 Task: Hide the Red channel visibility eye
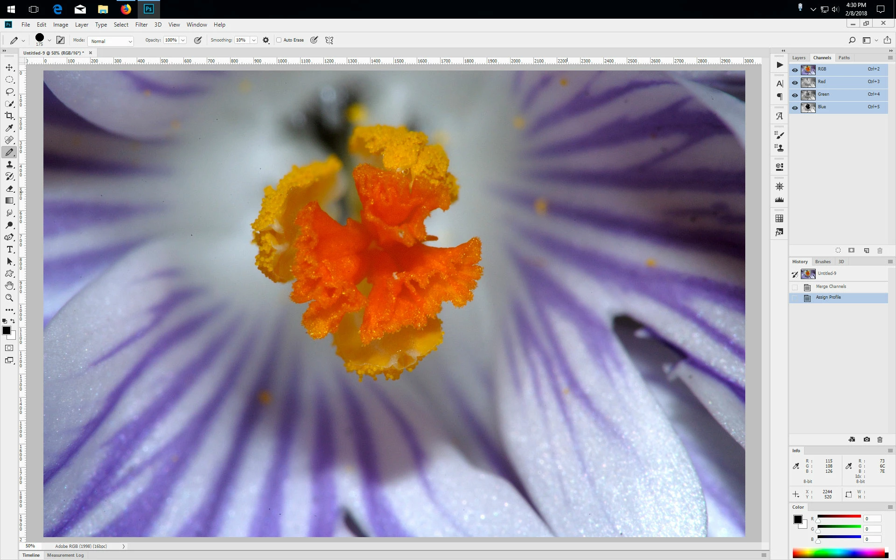795,82
